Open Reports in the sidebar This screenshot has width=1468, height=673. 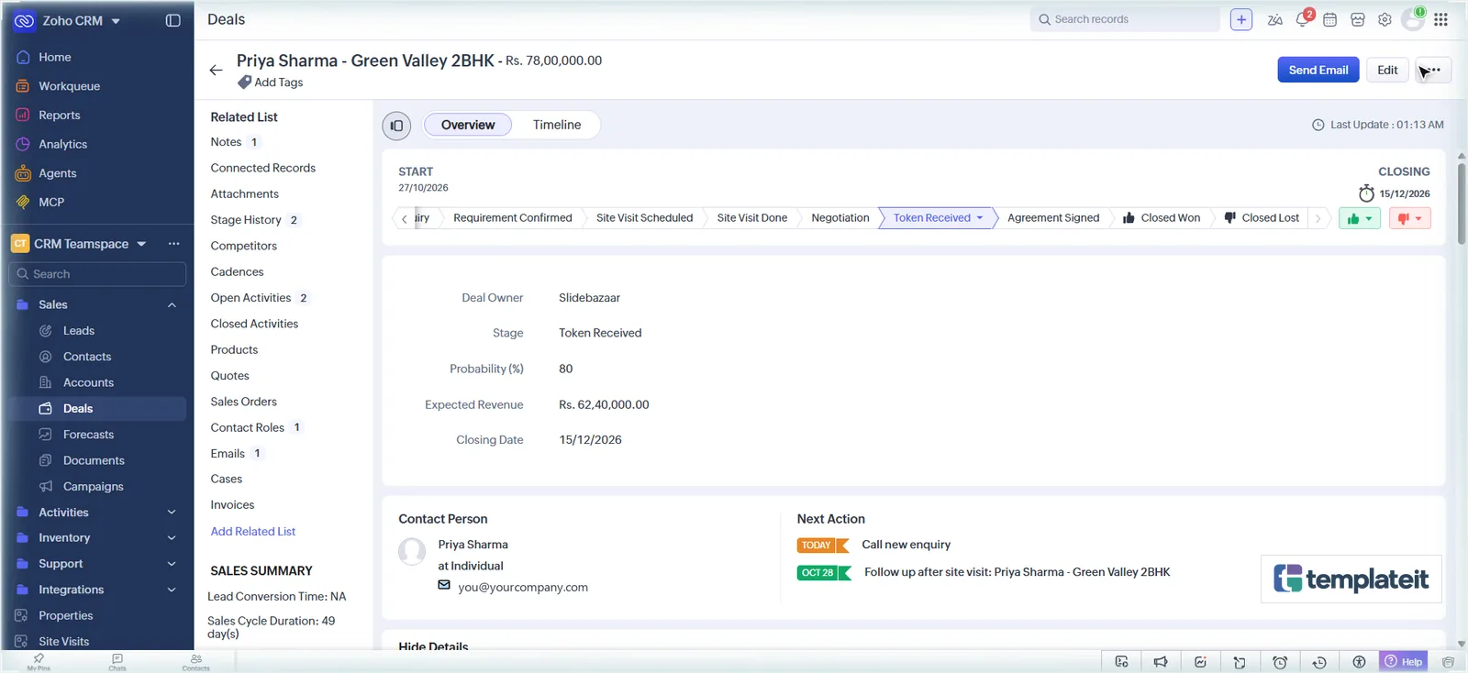click(x=60, y=116)
